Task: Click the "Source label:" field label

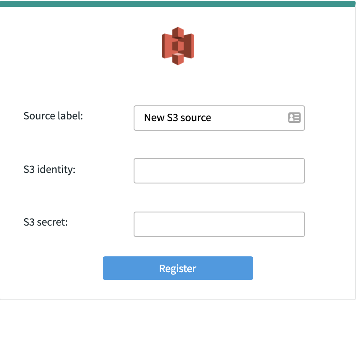Action: 53,116
